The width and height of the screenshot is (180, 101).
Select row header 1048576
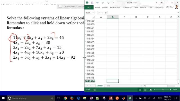tap(90, 81)
